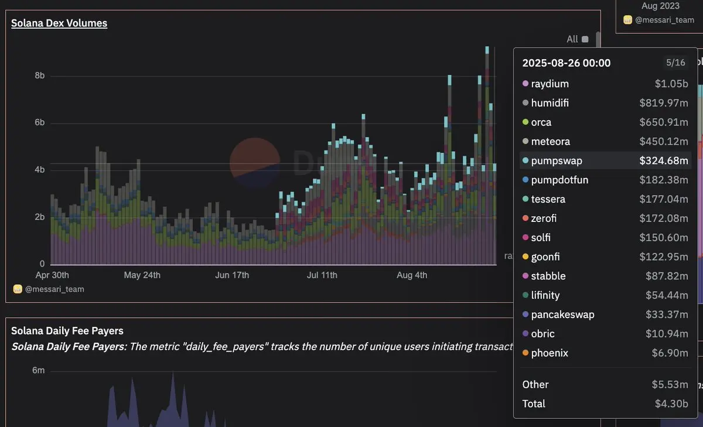Select the pancakeswap row in tooltip
This screenshot has width=703, height=427.
coord(605,315)
